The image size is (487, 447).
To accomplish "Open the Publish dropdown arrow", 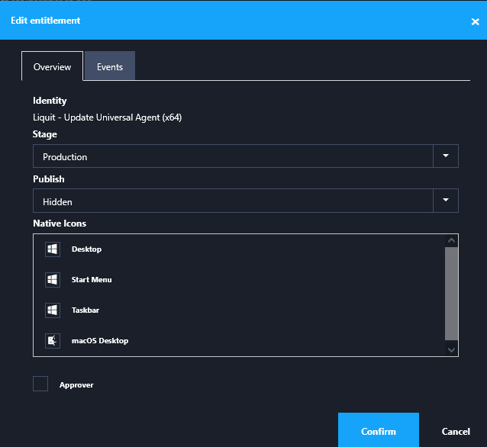I will click(446, 201).
